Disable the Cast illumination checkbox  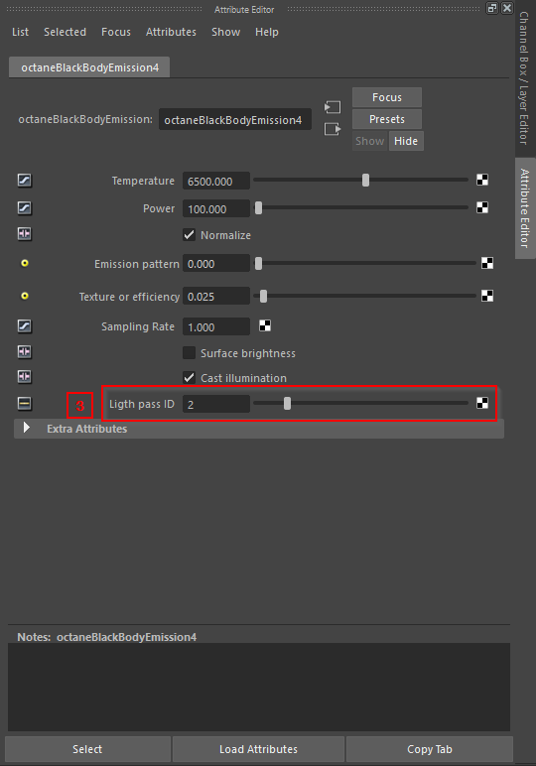(190, 378)
